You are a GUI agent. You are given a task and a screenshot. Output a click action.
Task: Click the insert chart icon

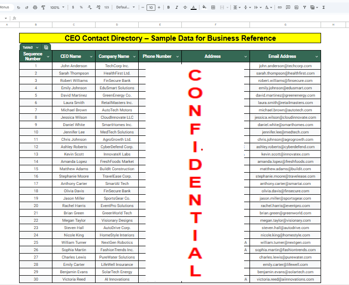click(x=296, y=7)
